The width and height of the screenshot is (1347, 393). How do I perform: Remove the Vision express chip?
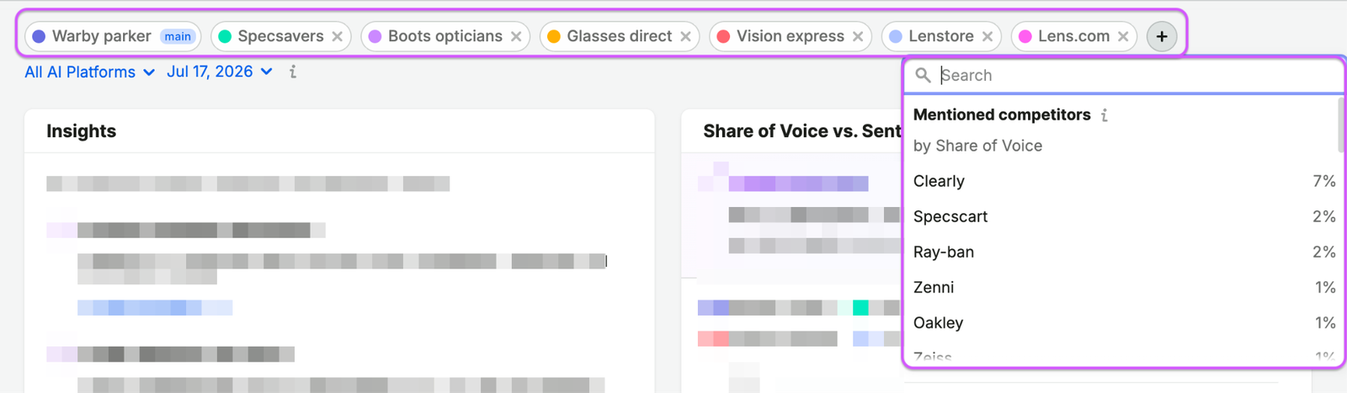tap(858, 36)
